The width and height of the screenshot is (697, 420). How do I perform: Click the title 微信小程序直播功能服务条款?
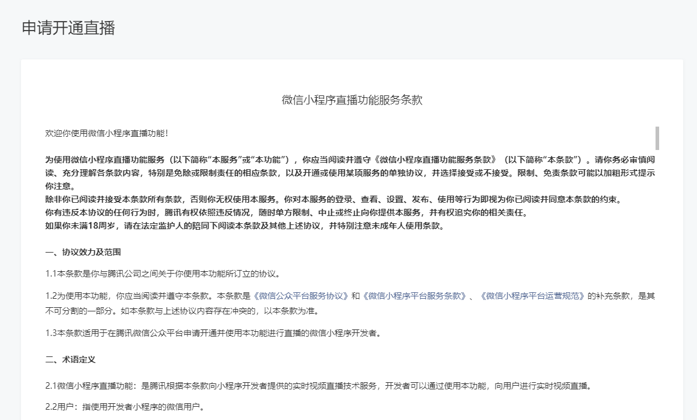coord(352,100)
